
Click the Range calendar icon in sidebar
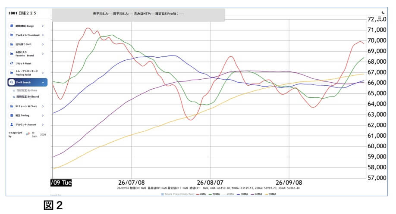pyautogui.click(x=12, y=26)
